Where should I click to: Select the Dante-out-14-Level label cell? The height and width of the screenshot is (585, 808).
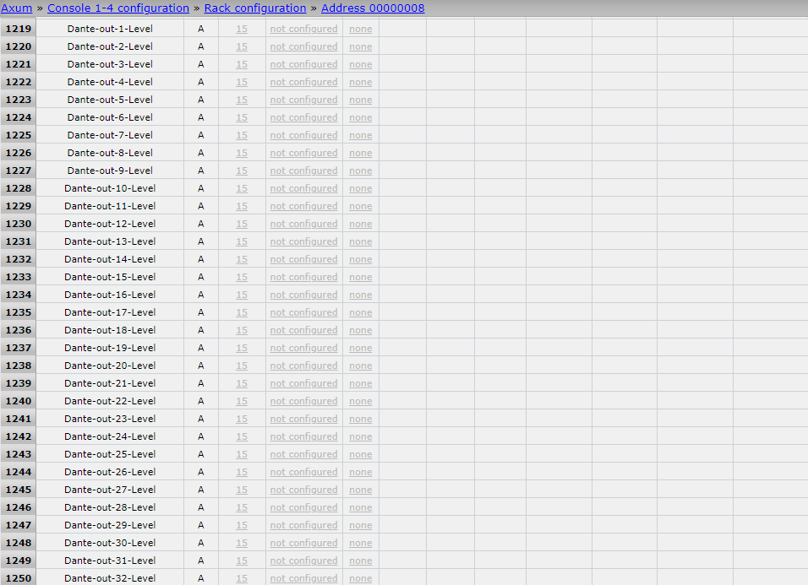[110, 259]
